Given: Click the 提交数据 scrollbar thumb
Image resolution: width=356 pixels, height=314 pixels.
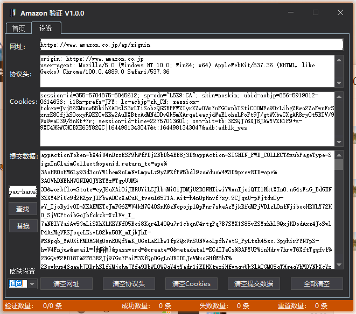Looking at the screenshot, I should 339,165.
